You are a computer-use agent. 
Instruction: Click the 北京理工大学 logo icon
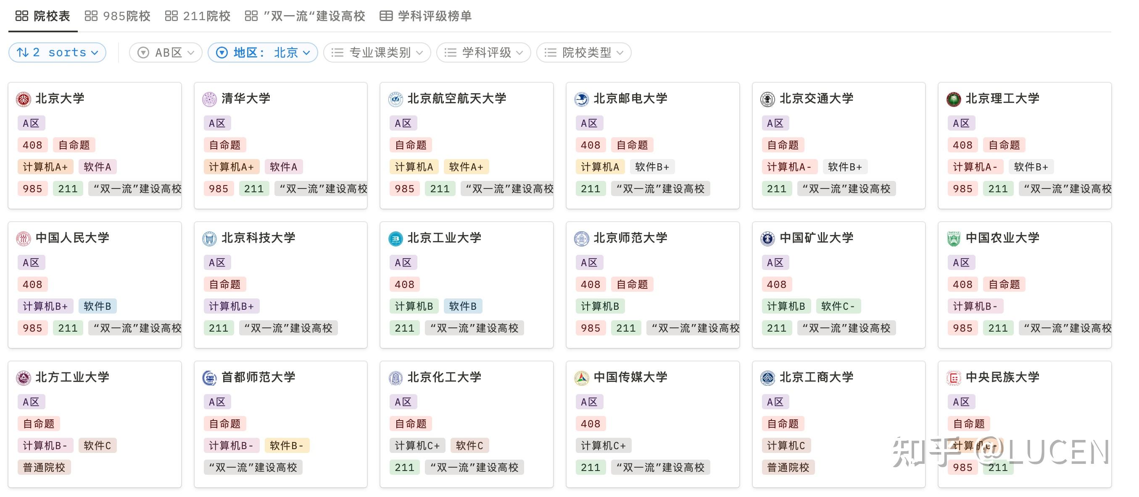pyautogui.click(x=954, y=99)
